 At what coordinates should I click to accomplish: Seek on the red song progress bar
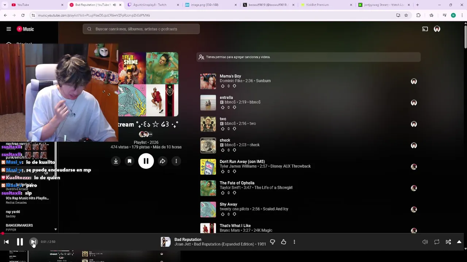pyautogui.click(x=232, y=234)
